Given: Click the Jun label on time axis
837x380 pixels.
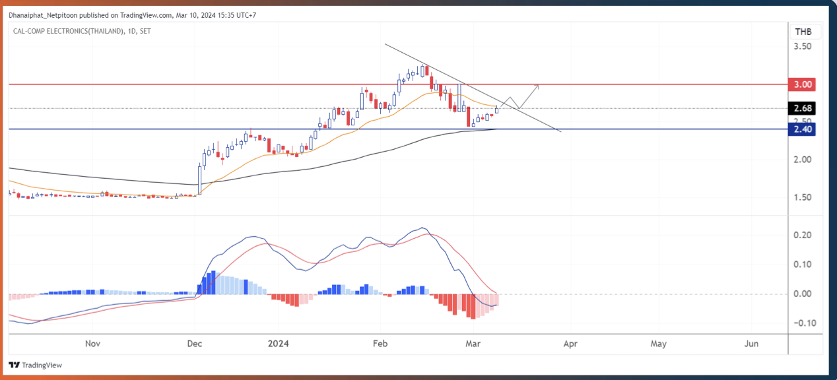Looking at the screenshot, I should click(751, 344).
